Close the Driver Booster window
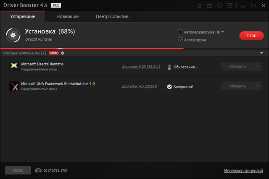 click(x=264, y=5)
